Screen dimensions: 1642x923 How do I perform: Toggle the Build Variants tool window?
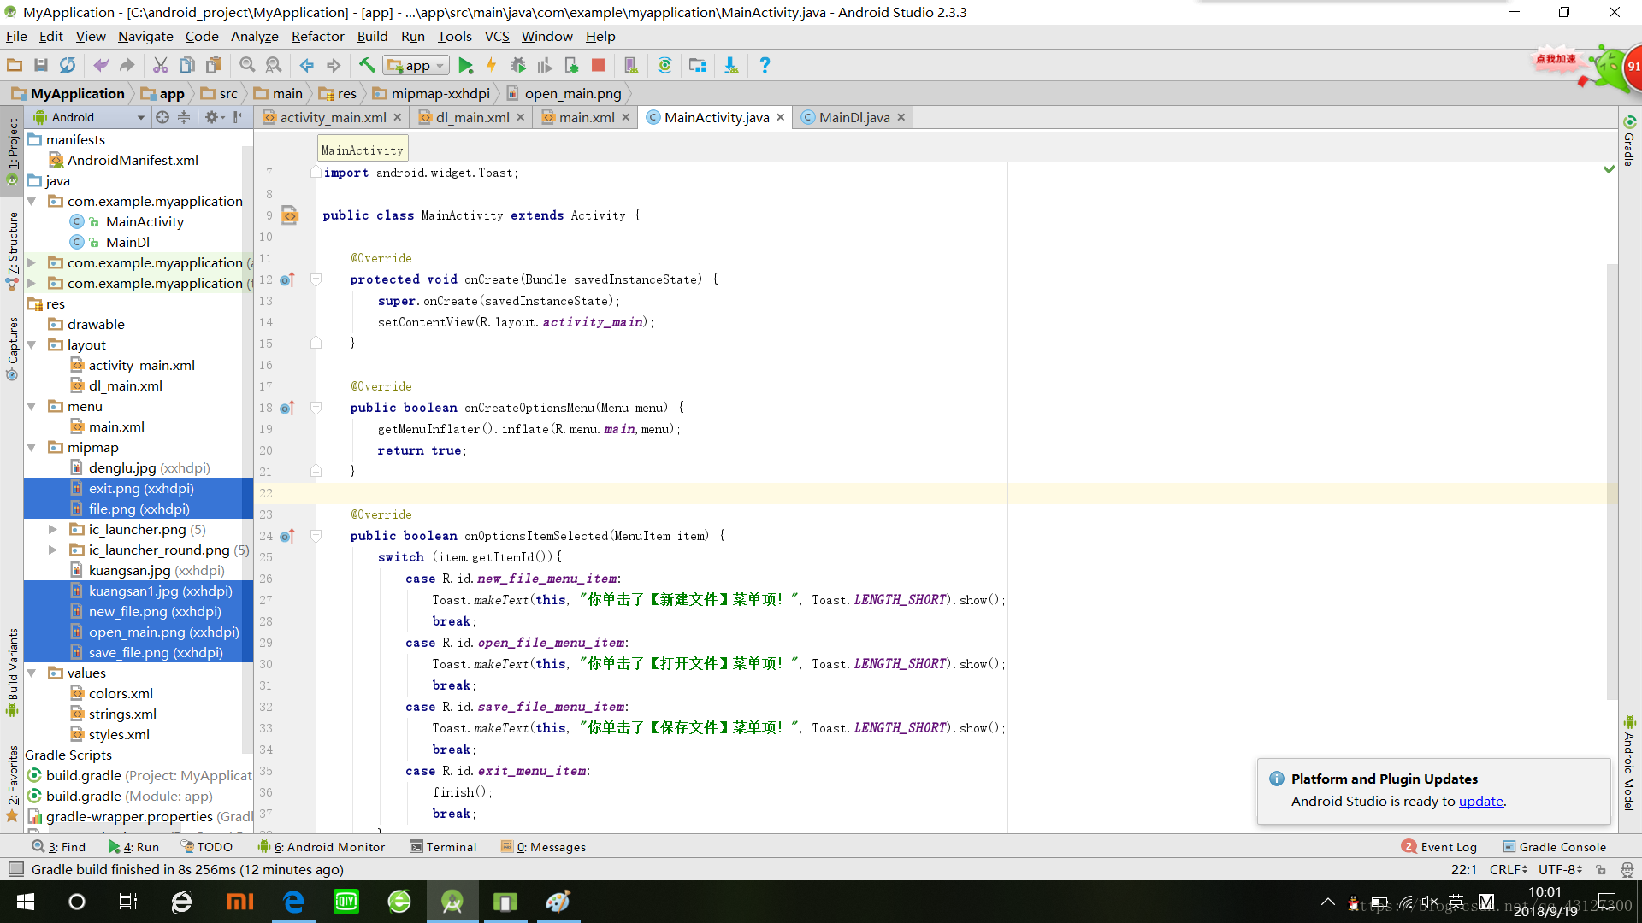click(x=12, y=672)
